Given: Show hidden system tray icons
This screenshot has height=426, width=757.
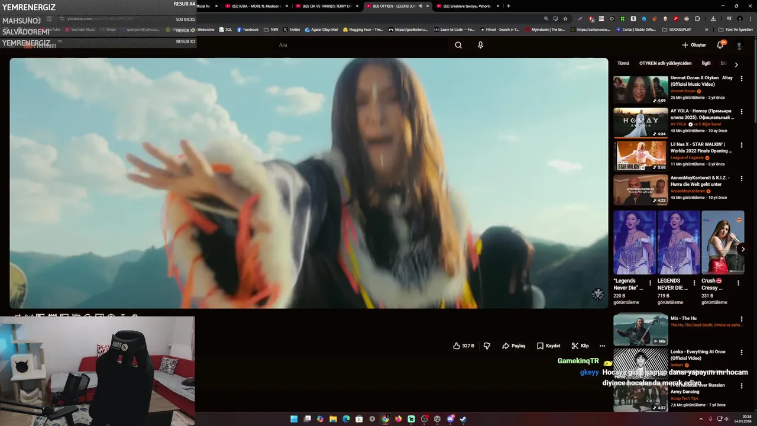Looking at the screenshot, I should [x=700, y=419].
